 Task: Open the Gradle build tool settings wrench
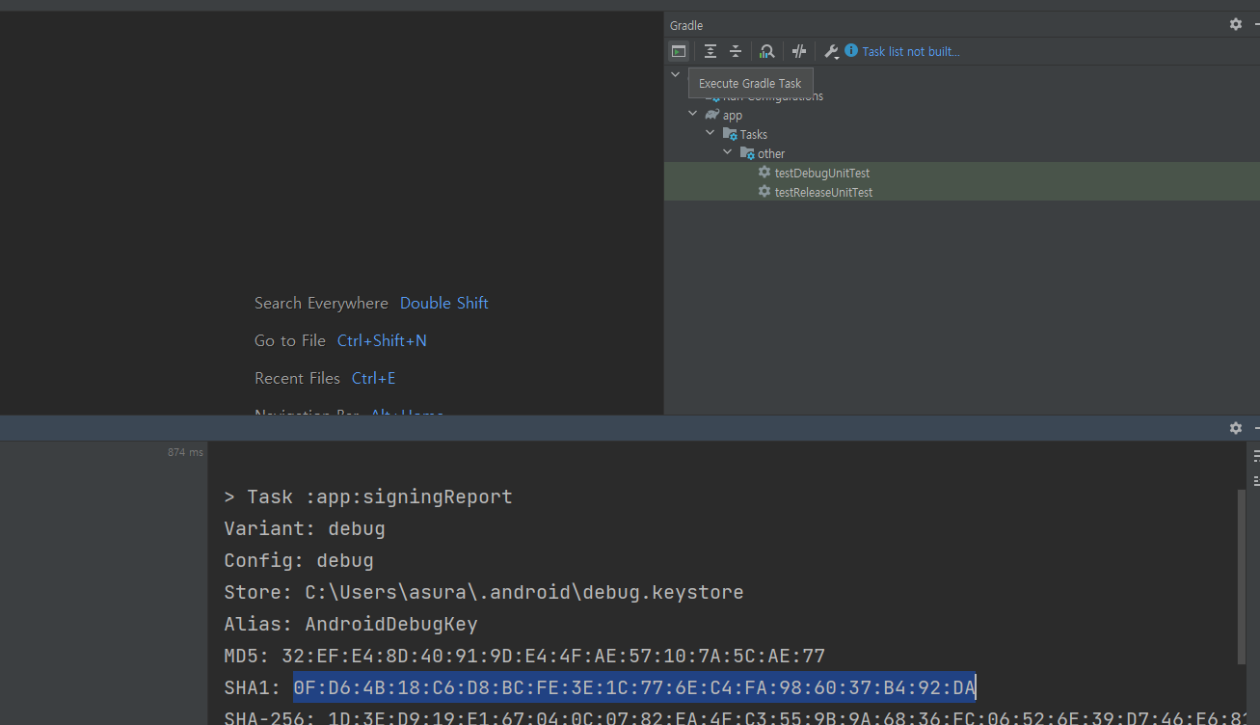(x=831, y=51)
